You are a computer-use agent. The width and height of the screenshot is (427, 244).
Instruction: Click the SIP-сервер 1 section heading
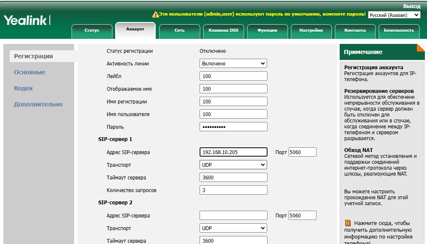(115, 139)
